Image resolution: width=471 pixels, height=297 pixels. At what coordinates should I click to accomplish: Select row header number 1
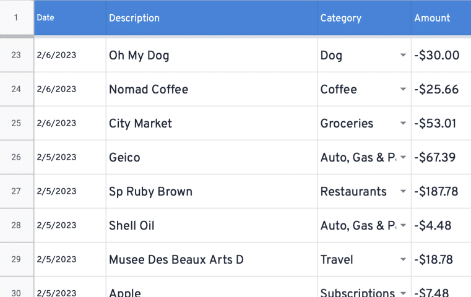[x=17, y=17]
